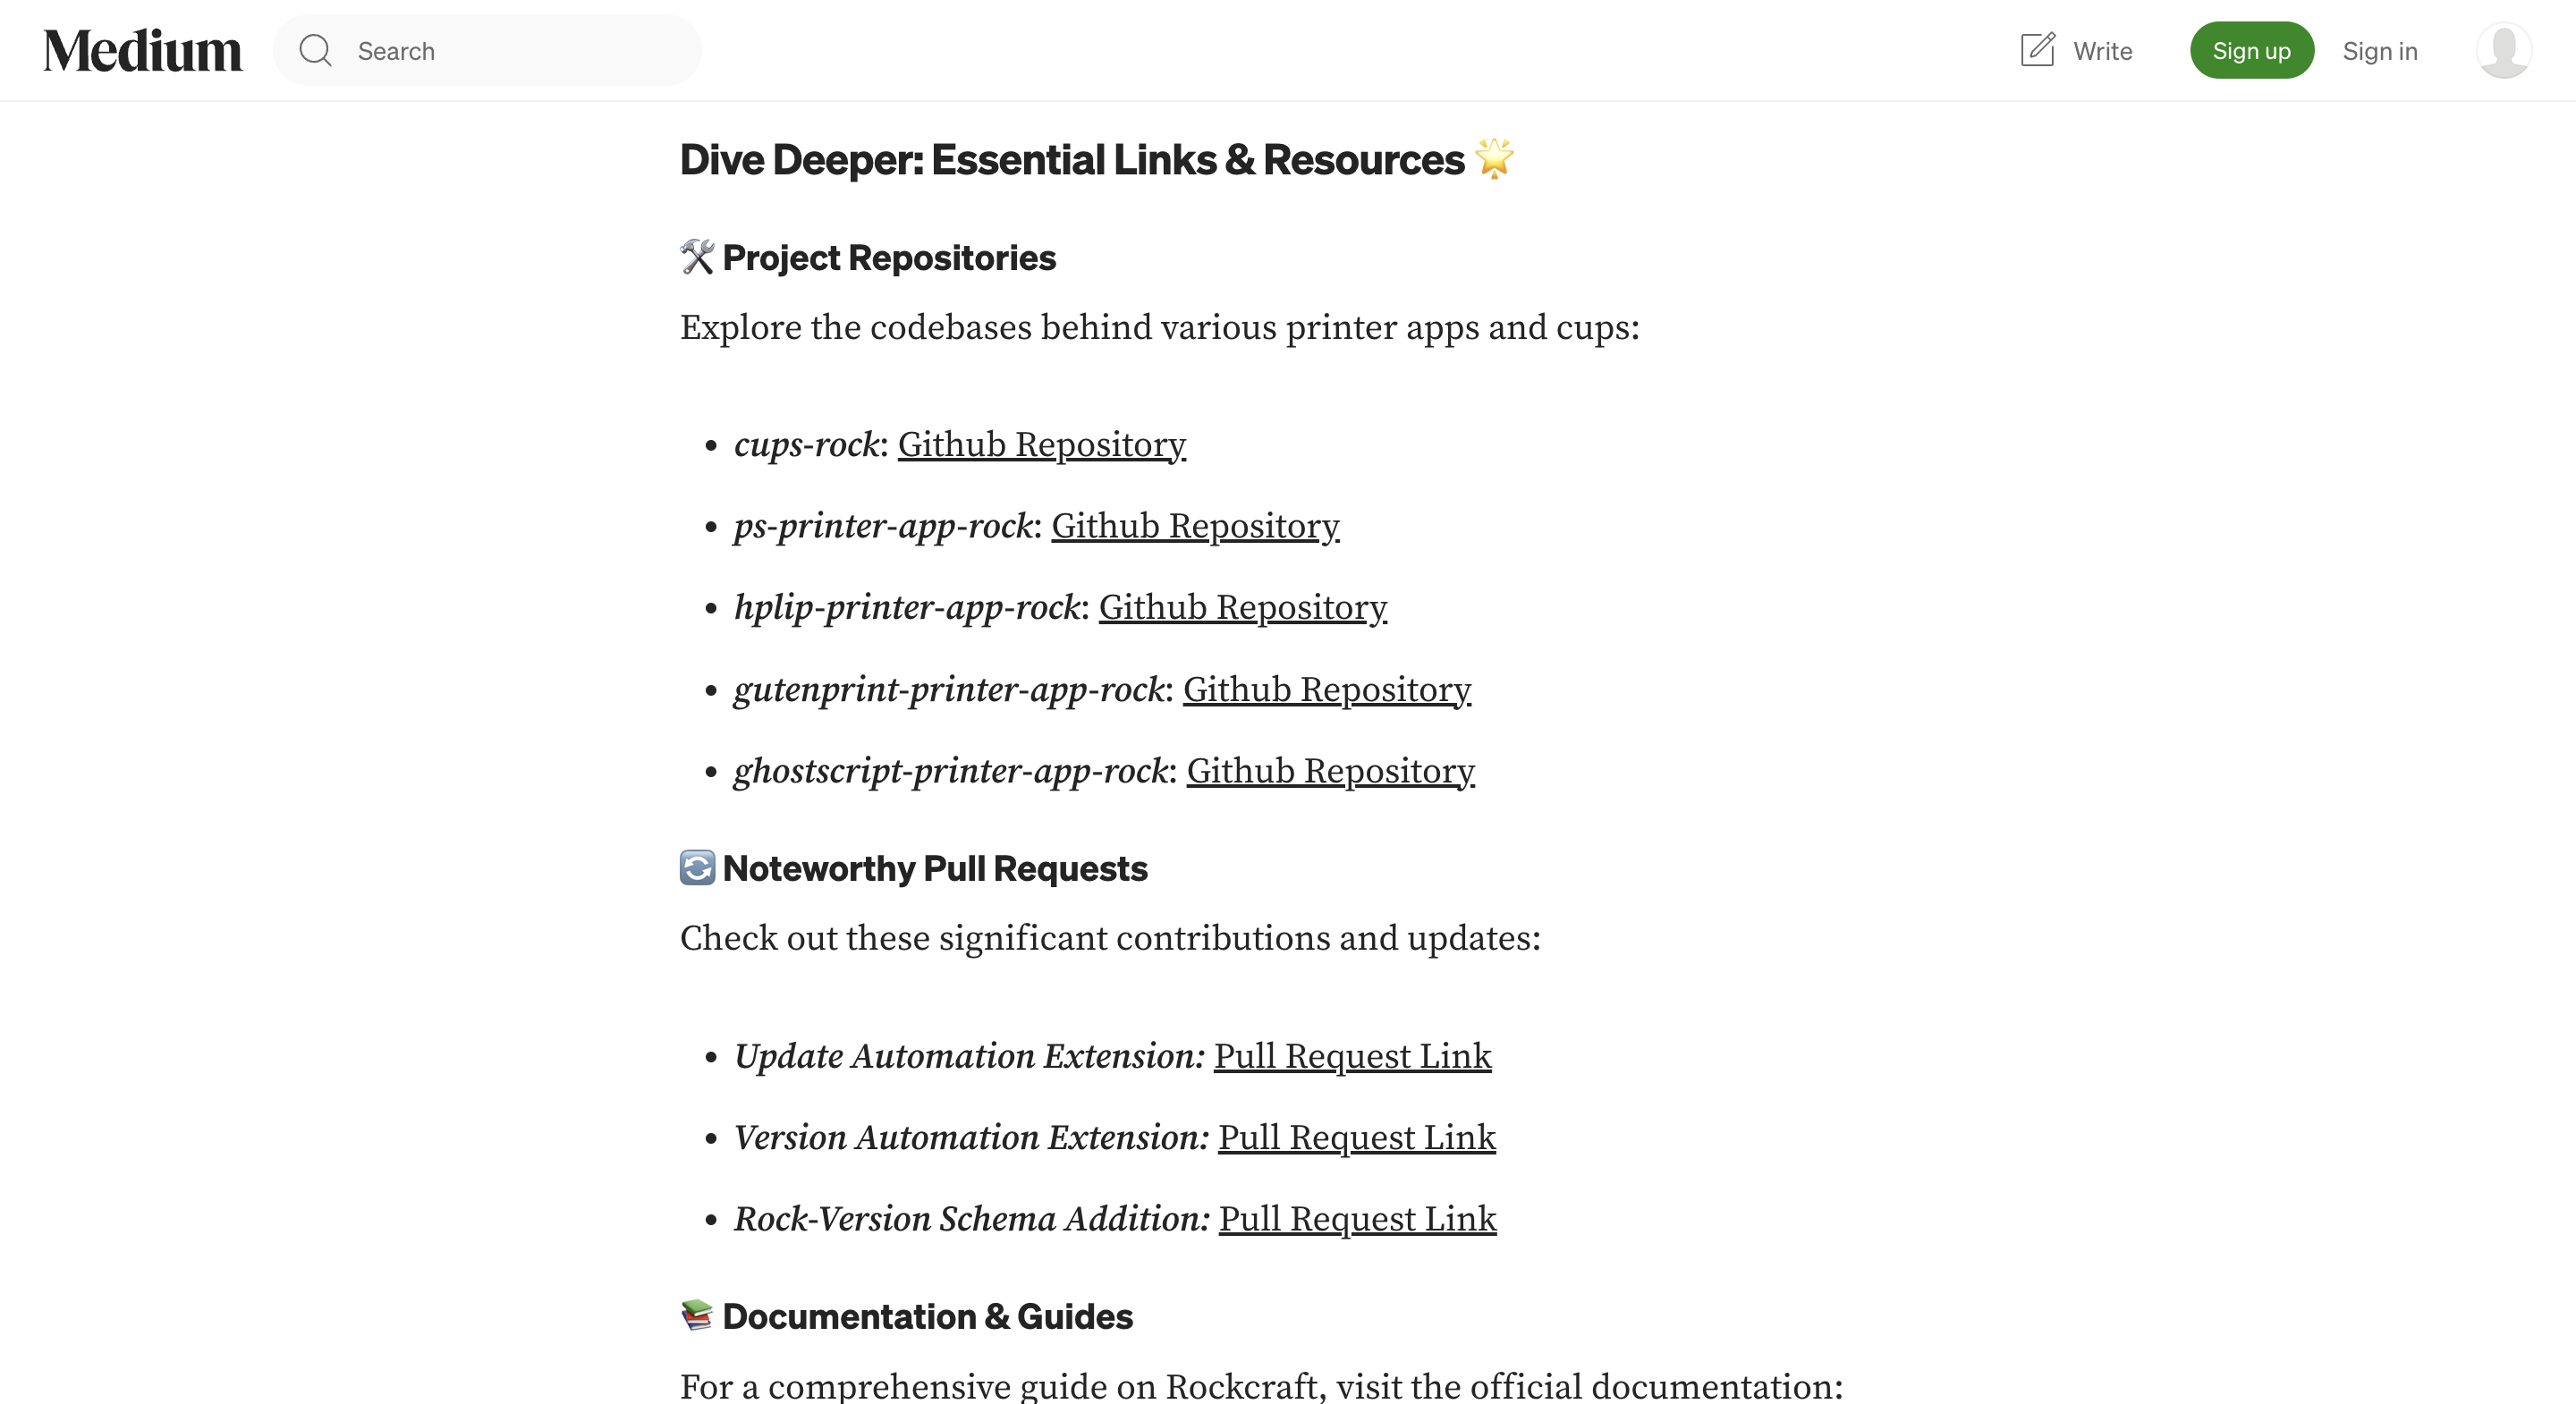The height and width of the screenshot is (1404, 2576).
Task: Click hplip-printer-app-rock Github Repository link
Action: pyautogui.click(x=1241, y=605)
